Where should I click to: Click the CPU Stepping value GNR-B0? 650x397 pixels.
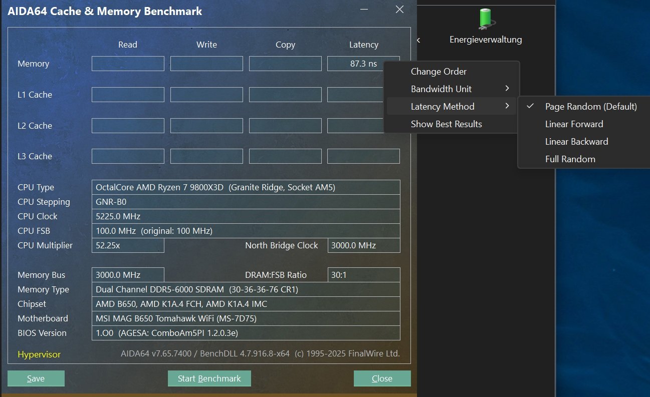(246, 202)
